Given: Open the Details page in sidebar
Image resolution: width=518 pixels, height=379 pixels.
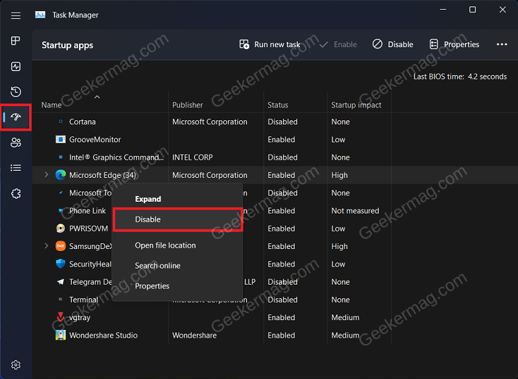Looking at the screenshot, I should pos(16,168).
